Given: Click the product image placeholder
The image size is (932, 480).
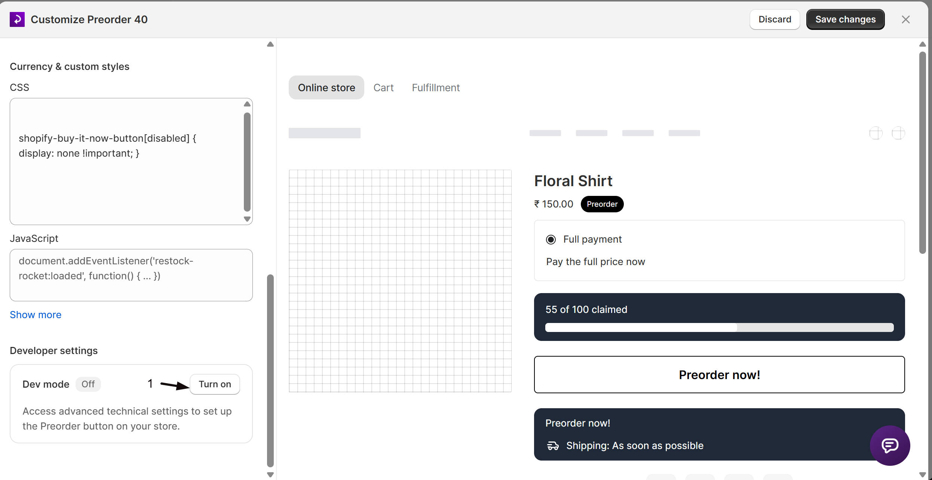Looking at the screenshot, I should 400,281.
